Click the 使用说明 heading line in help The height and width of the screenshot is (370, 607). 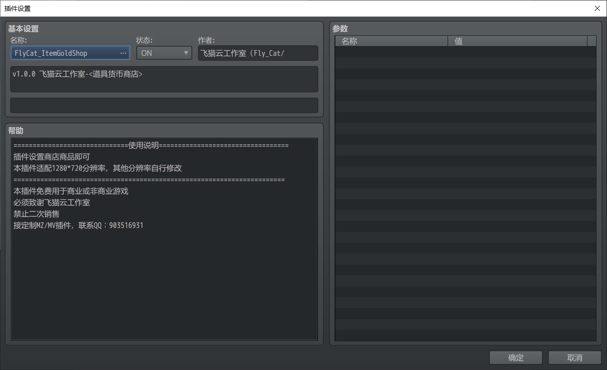pyautogui.click(x=151, y=146)
